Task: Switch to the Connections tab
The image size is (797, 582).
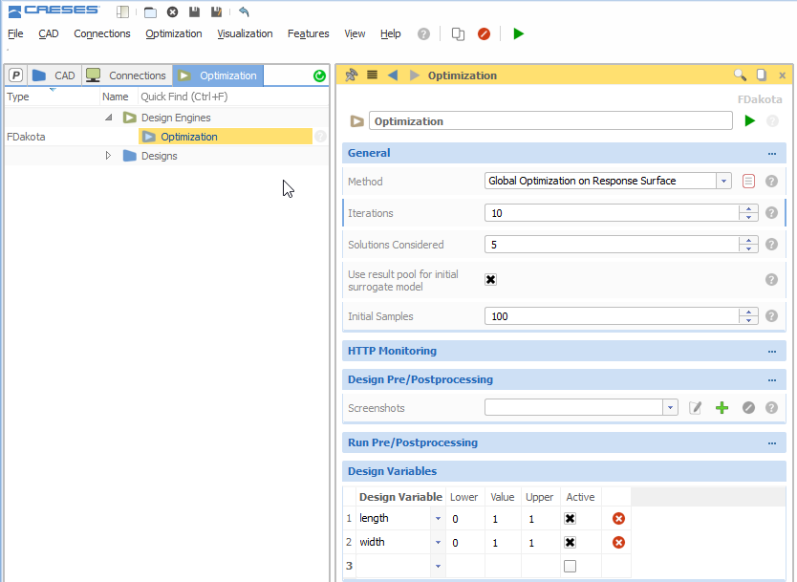Action: pyautogui.click(x=126, y=75)
